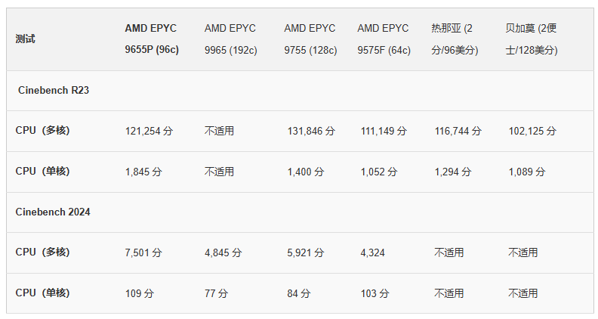Click the 131,846 分 multi-core score
Viewport: 598px width, 319px height.
[311, 132]
